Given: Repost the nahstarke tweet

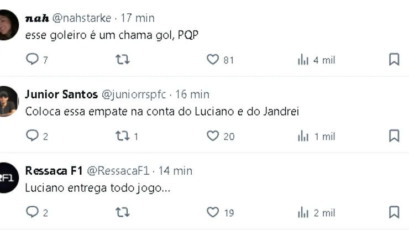Looking at the screenshot, I should click(x=122, y=60).
